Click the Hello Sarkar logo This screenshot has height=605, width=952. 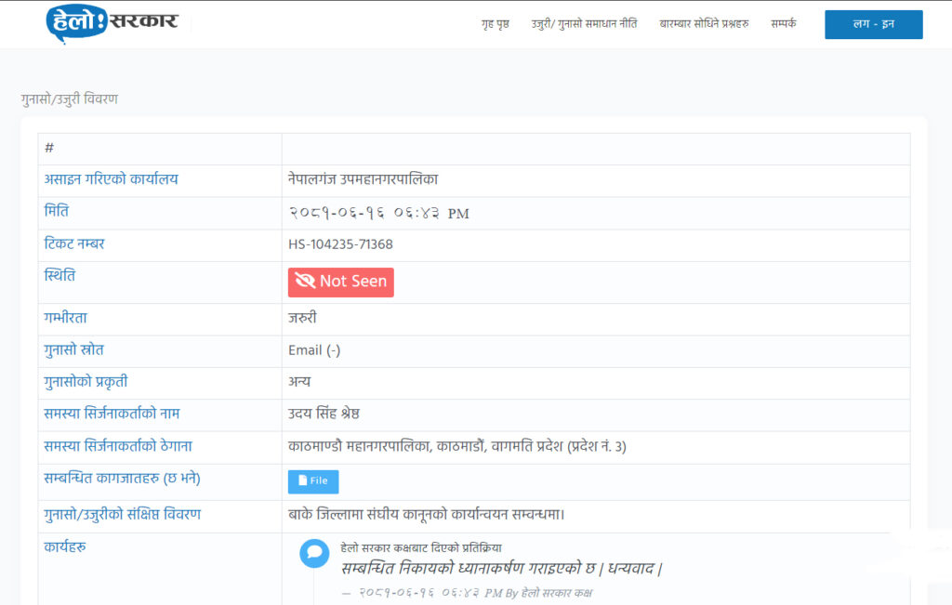112,23
